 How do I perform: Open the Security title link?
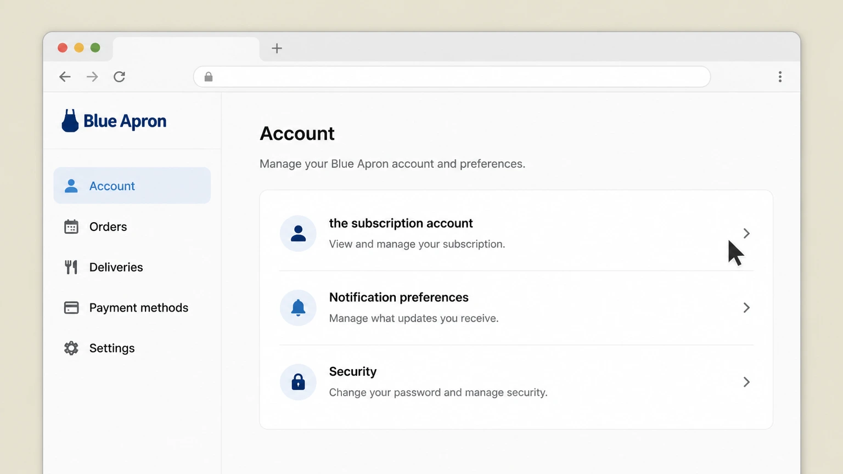pos(353,371)
